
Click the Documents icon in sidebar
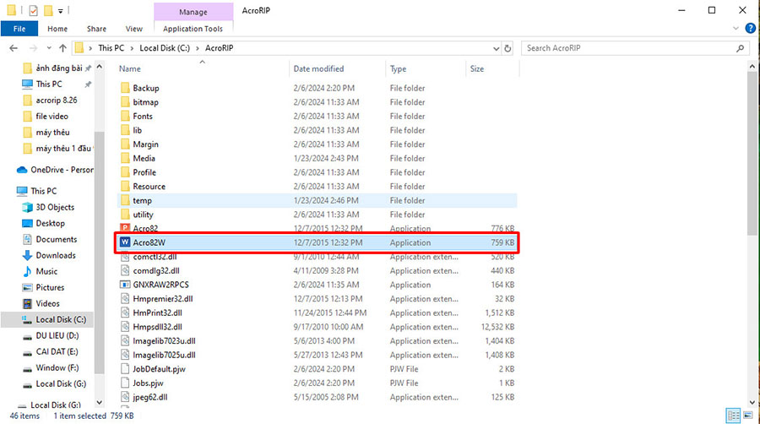(x=28, y=239)
